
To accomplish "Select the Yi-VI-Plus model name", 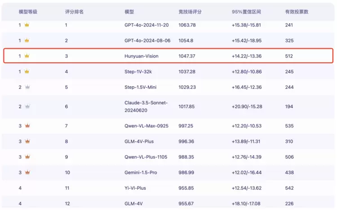I will 135,188.
